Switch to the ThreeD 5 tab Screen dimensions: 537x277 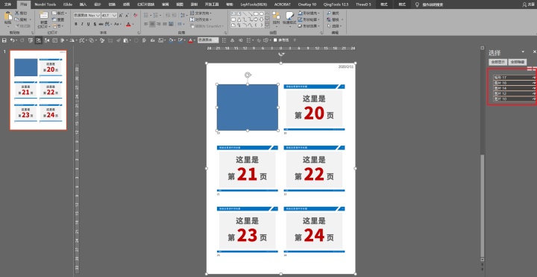363,4
